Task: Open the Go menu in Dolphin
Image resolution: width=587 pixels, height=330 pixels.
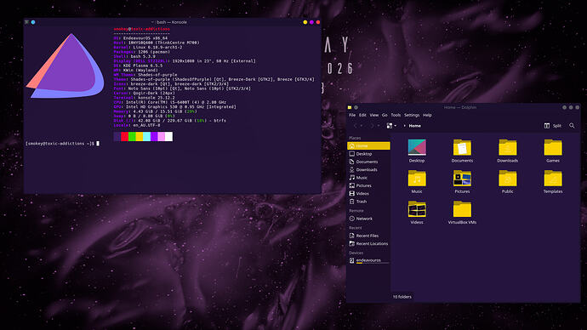Action: click(385, 115)
